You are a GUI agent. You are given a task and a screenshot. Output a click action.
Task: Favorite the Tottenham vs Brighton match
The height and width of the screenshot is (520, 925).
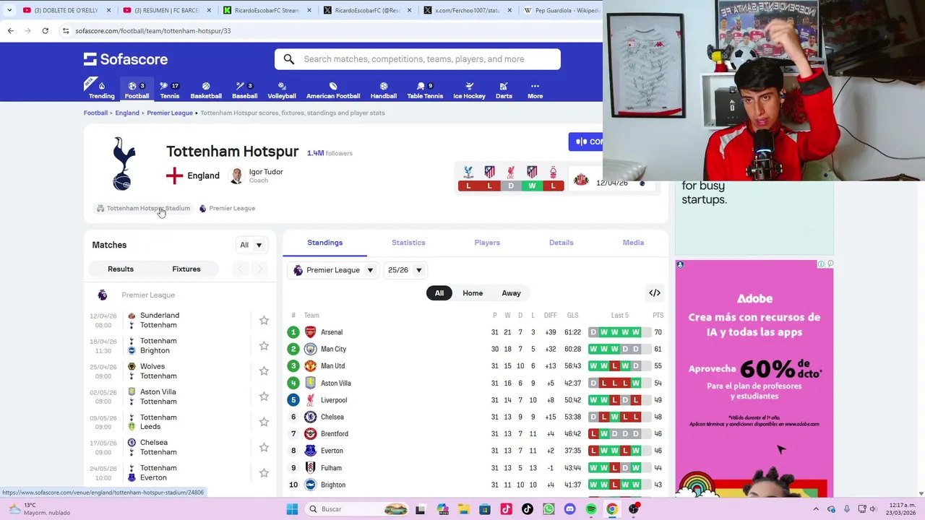click(x=264, y=346)
